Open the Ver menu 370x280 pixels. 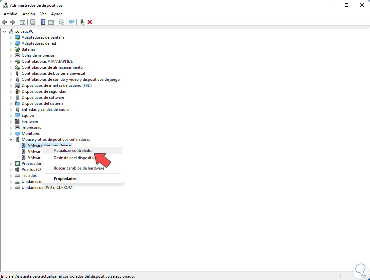(43, 14)
